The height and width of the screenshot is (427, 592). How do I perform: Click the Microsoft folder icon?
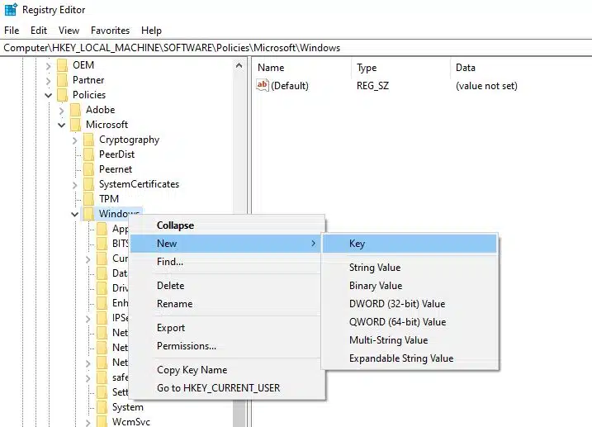pos(75,125)
